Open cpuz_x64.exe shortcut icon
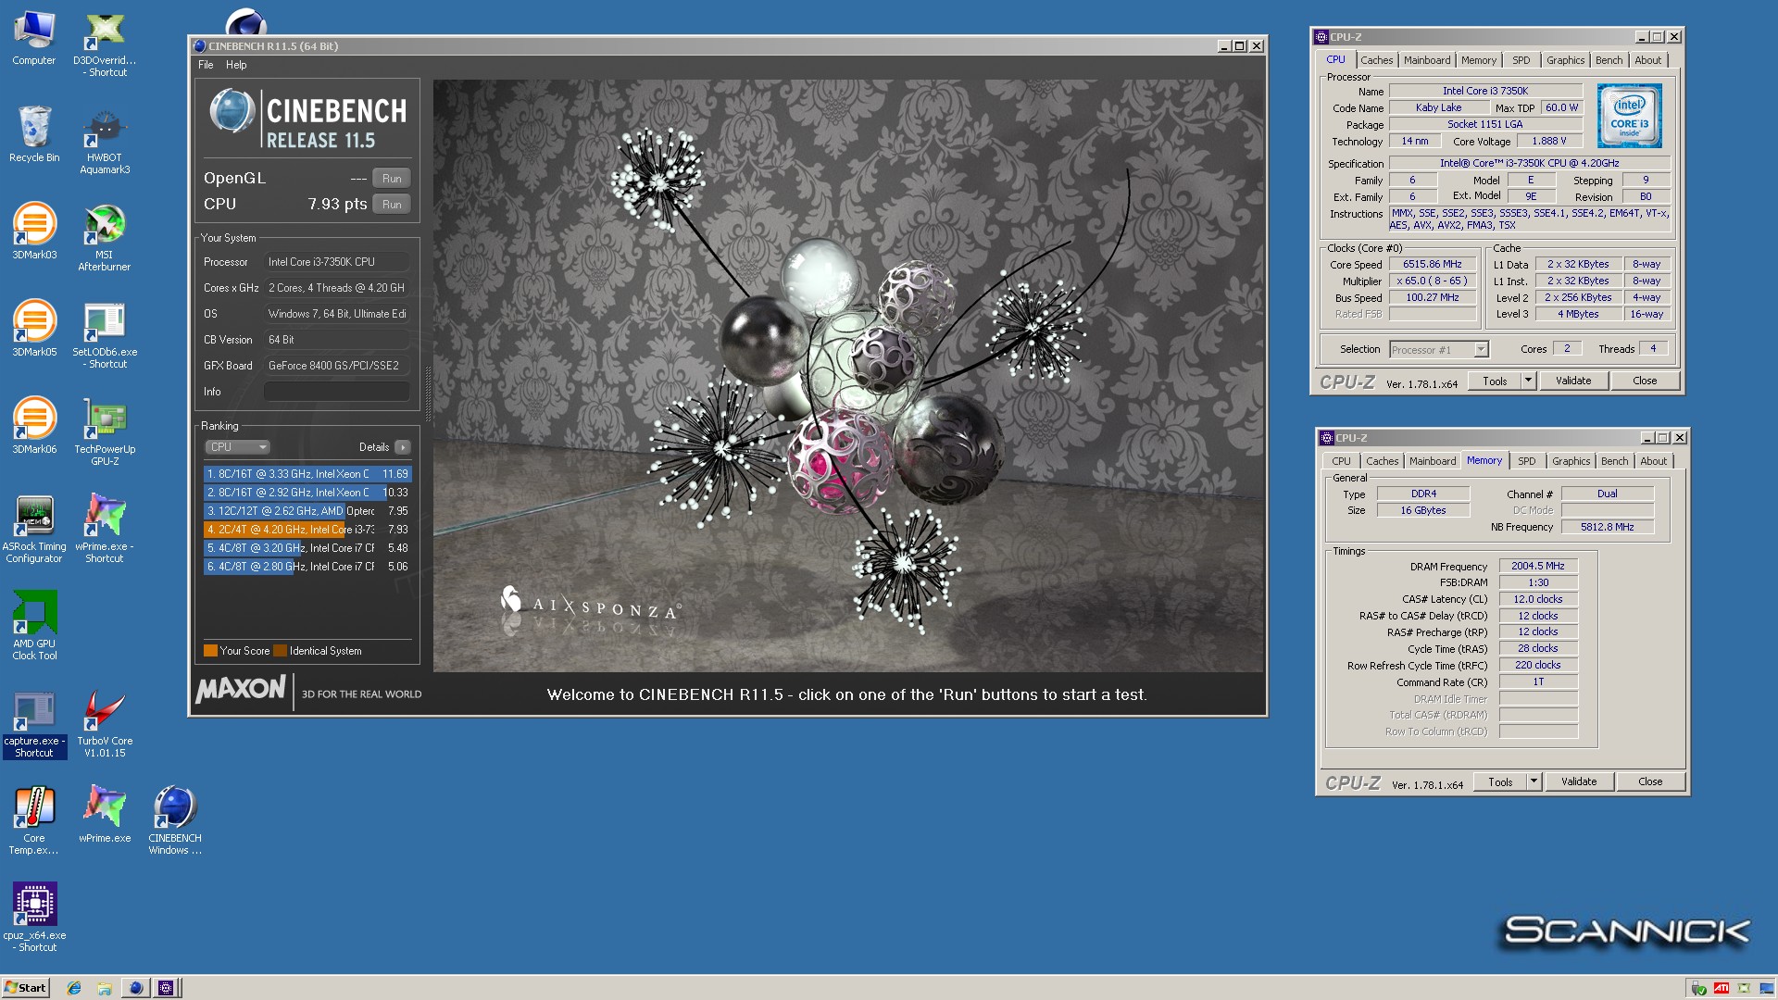Screen dimensions: 1778x1000 click(x=34, y=918)
